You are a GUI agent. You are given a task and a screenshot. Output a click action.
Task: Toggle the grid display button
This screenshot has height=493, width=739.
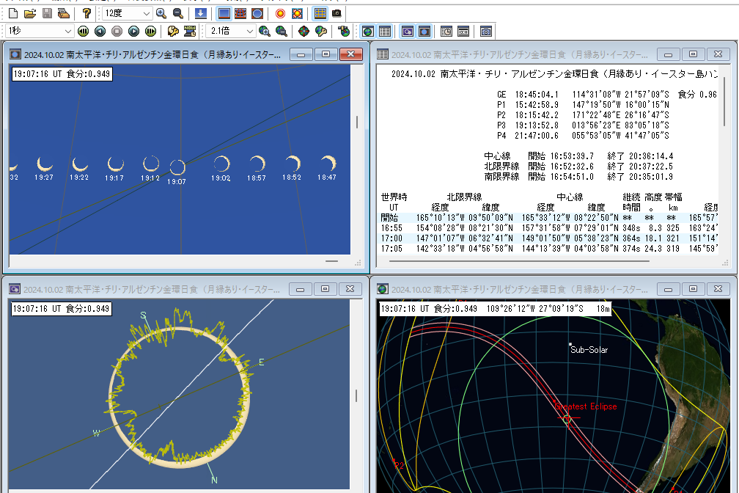point(320,14)
